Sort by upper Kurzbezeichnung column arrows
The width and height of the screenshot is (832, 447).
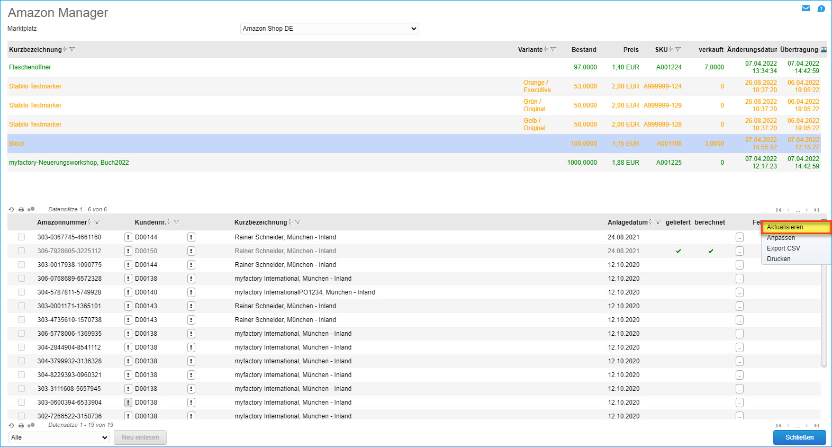65,50
